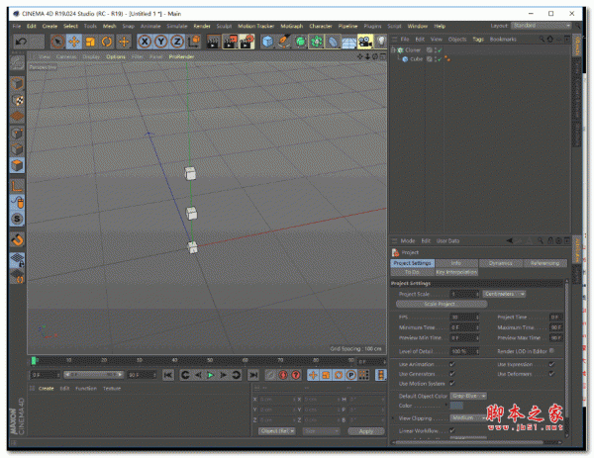Activate the Scale tool in top toolbar

(90, 42)
